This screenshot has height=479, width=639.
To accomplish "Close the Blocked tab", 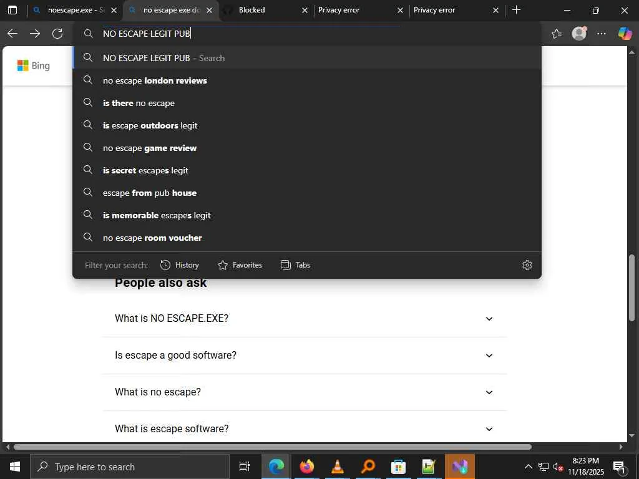I will (305, 10).
